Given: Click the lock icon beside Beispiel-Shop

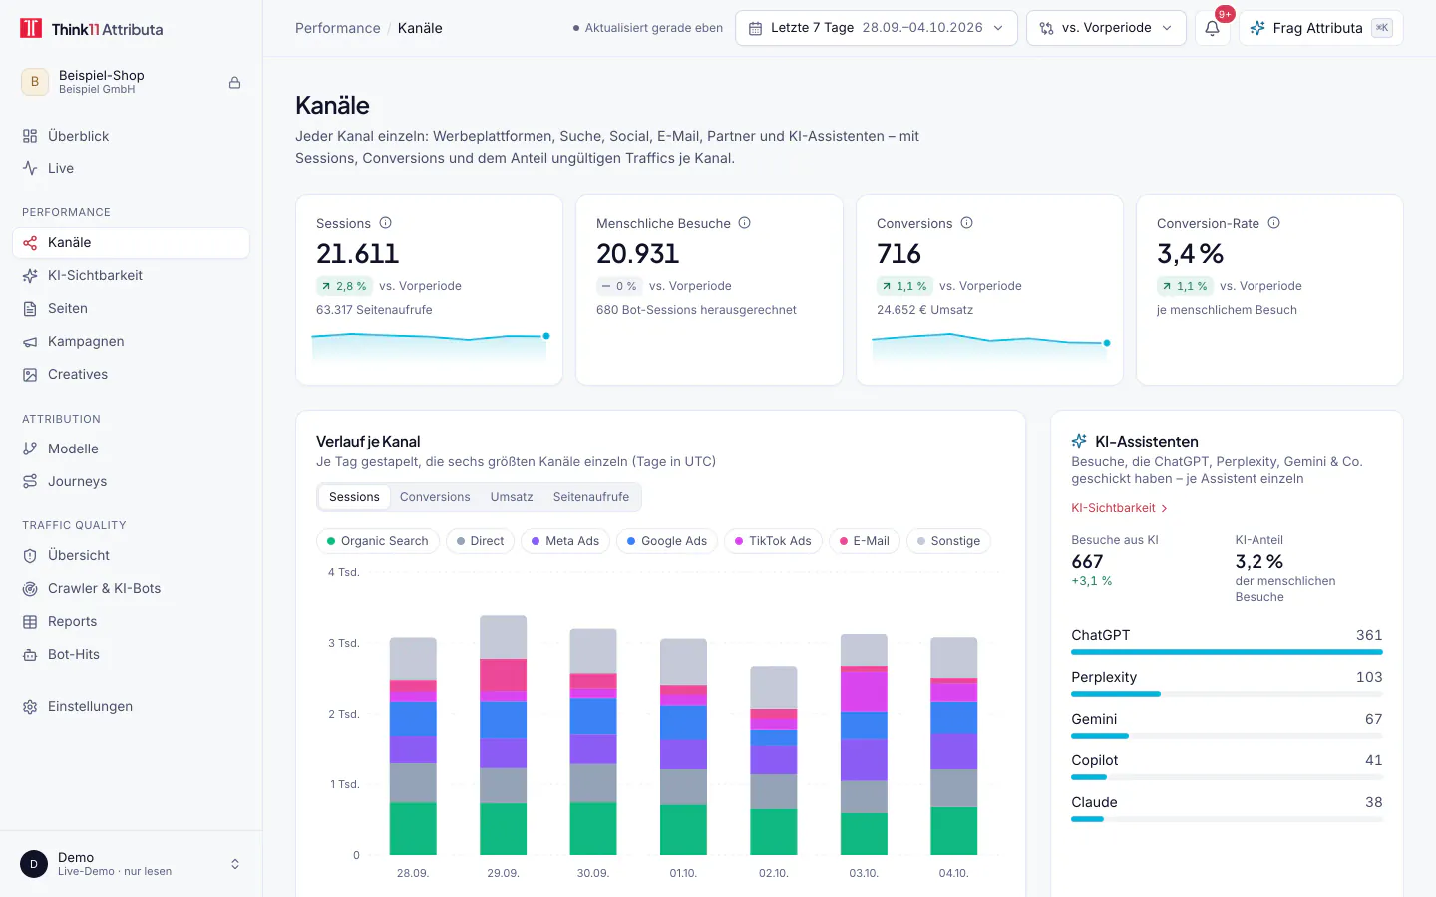Looking at the screenshot, I should point(235,83).
